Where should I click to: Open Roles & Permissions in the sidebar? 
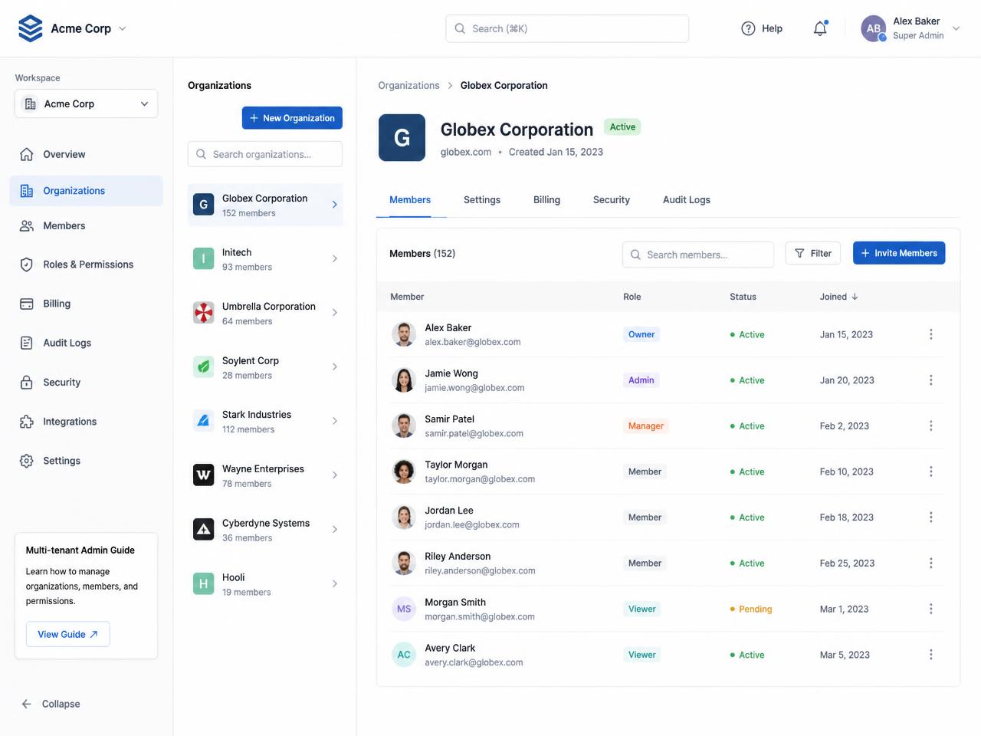[x=86, y=264]
